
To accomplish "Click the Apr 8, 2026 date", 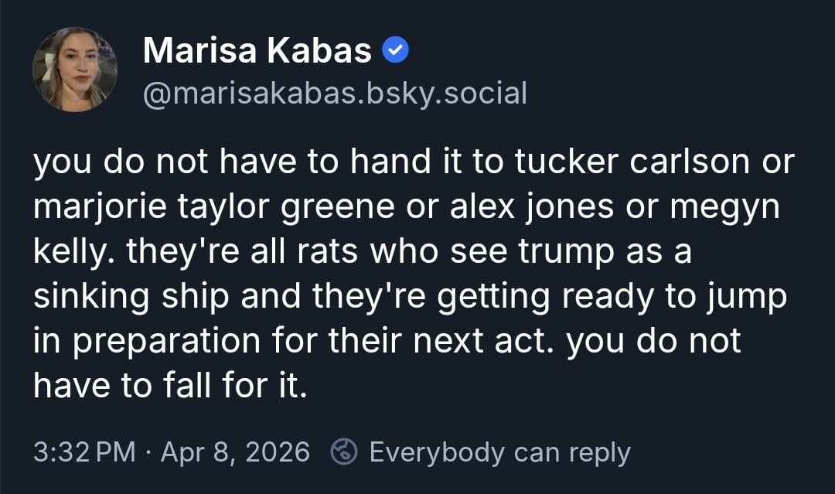I will [235, 451].
